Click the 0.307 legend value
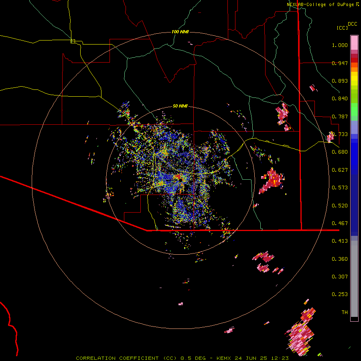The height and width of the screenshot is (361, 361). click(340, 277)
